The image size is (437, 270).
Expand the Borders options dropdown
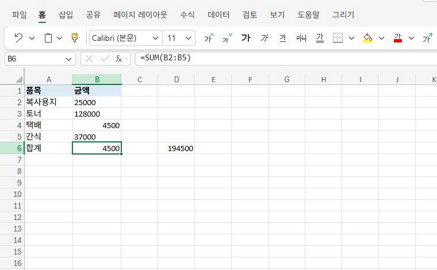[x=351, y=38]
